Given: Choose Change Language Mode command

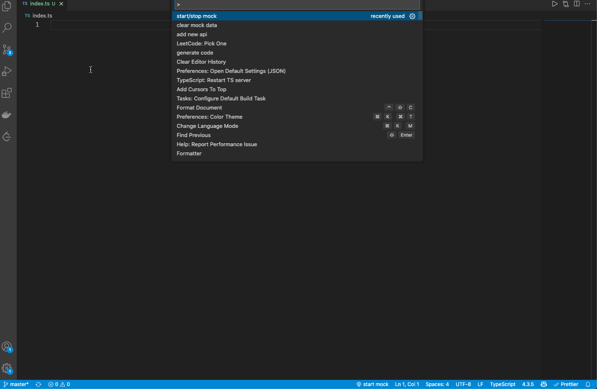Looking at the screenshot, I should click(297, 126).
